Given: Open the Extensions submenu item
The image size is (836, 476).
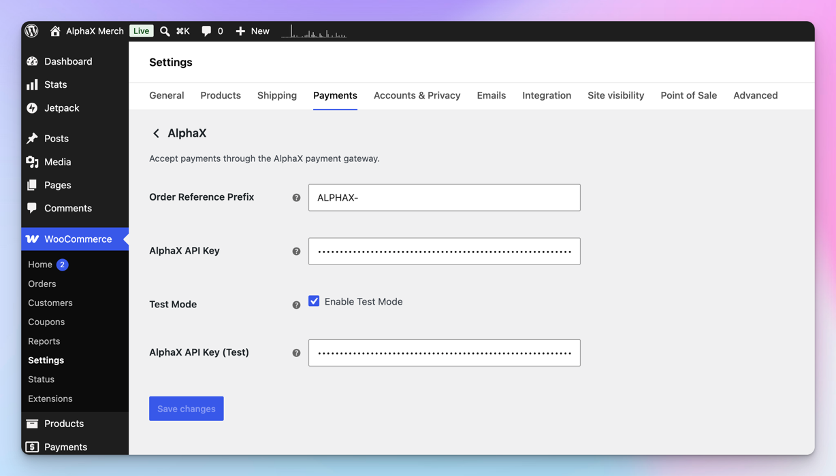Looking at the screenshot, I should tap(50, 398).
